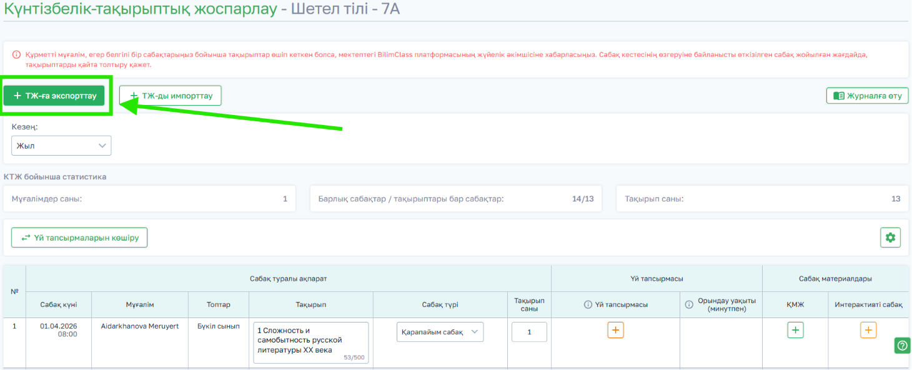Open table settings gear icon
This screenshot has width=912, height=370.
(x=890, y=237)
